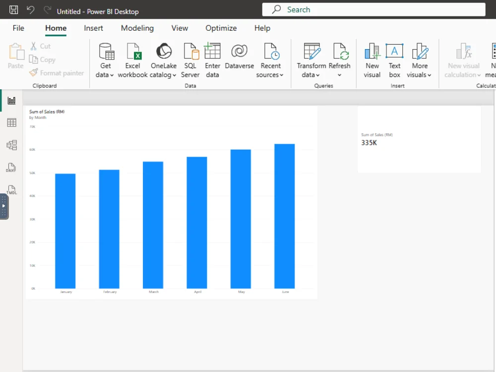Undo the last action
This screenshot has width=496, height=372.
[x=30, y=10]
